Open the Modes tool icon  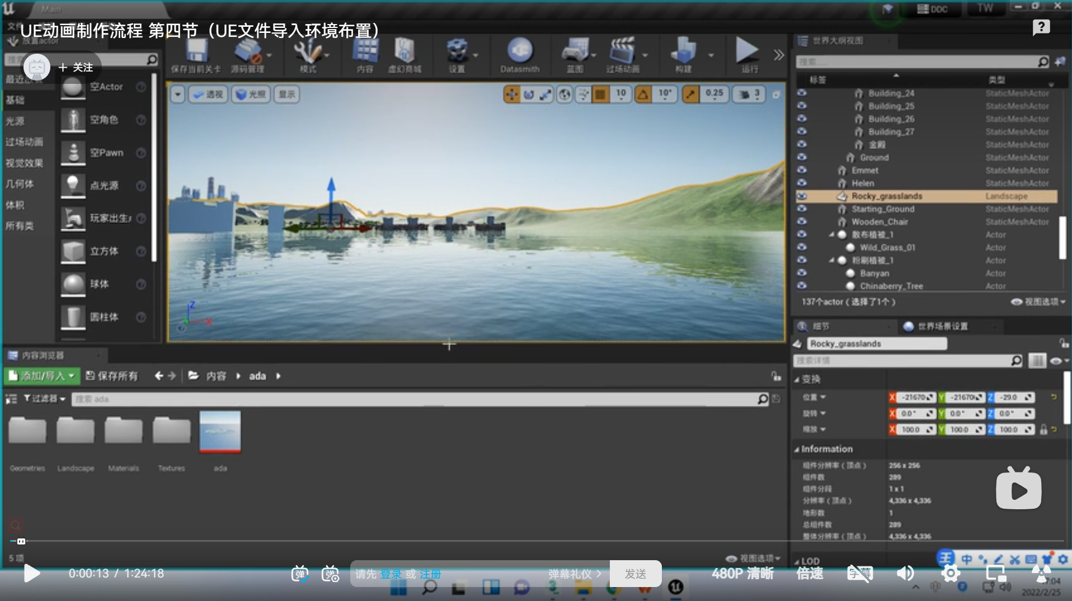(x=307, y=51)
